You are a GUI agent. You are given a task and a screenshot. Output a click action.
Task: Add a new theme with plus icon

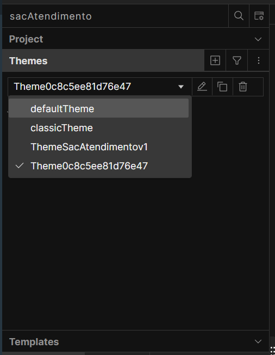[215, 60]
